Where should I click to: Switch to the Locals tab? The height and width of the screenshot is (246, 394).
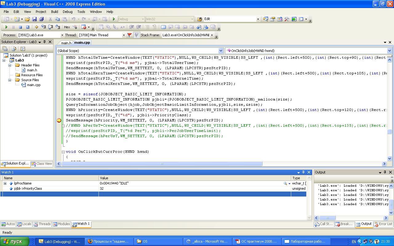pyautogui.click(x=24, y=224)
